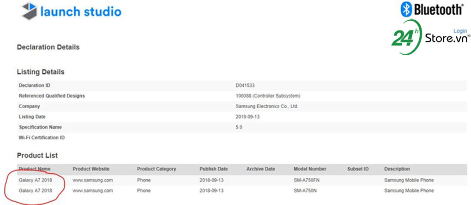Click the Declaration ID value D041533
The width and height of the screenshot is (471, 205).
245,85
